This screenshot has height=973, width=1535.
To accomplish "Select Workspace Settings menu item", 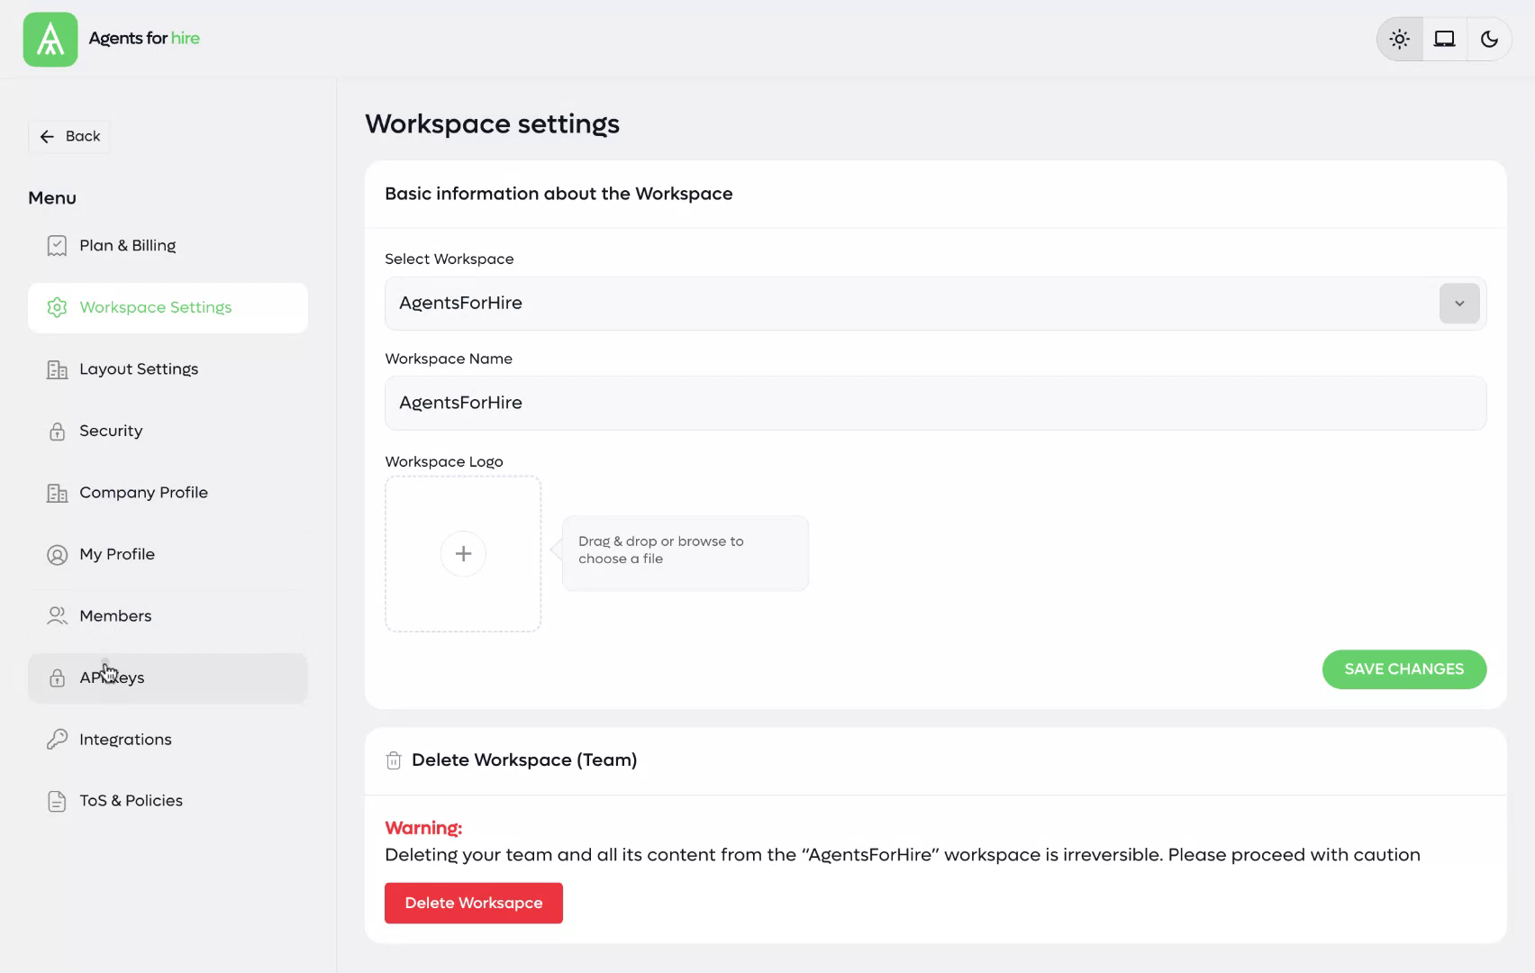I will [x=168, y=308].
